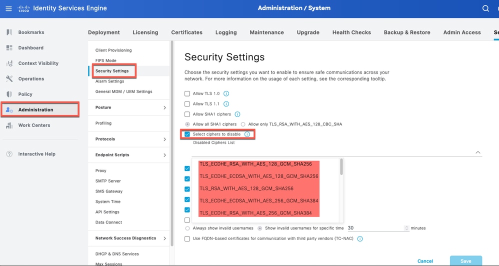Select Always show invalid usernames radio
This screenshot has height=266, width=499.
coord(187,228)
